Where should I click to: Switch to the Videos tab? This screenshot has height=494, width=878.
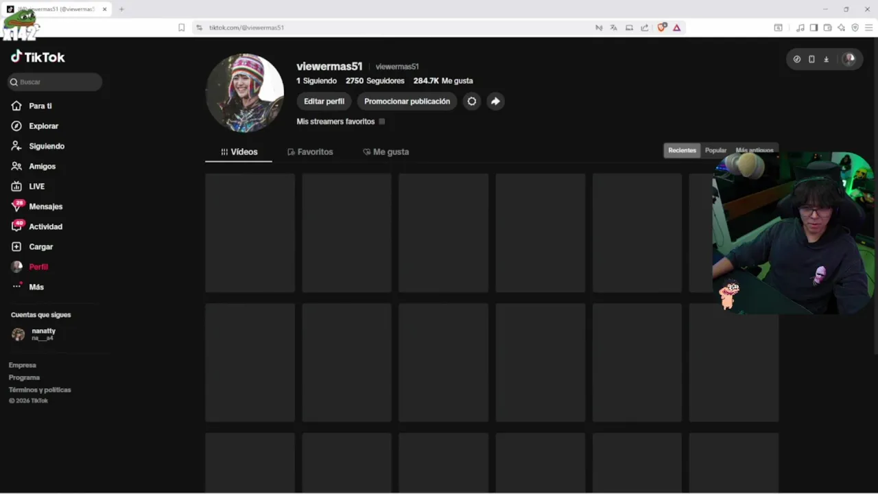coord(239,152)
